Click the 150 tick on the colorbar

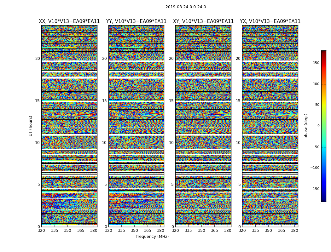click(x=316, y=63)
